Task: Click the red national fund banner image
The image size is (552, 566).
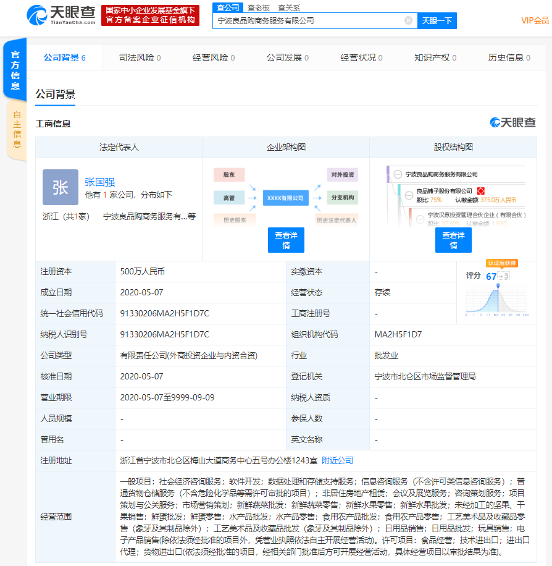Action: click(x=151, y=15)
